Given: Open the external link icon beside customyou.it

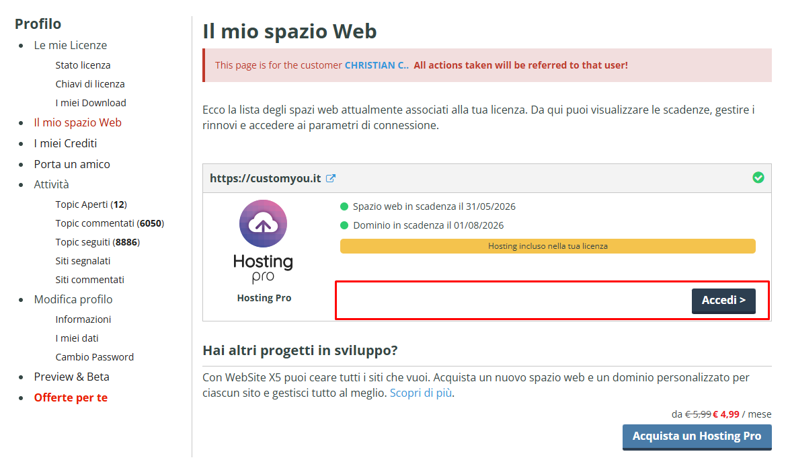Looking at the screenshot, I should pos(331,179).
